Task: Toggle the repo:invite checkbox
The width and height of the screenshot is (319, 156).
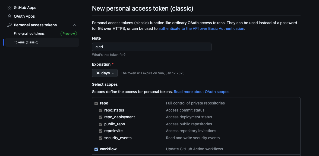Action: (x=100, y=131)
